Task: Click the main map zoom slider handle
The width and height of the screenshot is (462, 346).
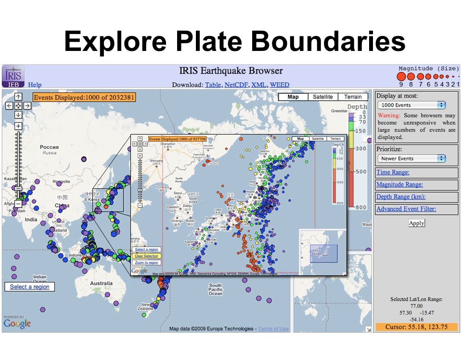Action: [18, 188]
